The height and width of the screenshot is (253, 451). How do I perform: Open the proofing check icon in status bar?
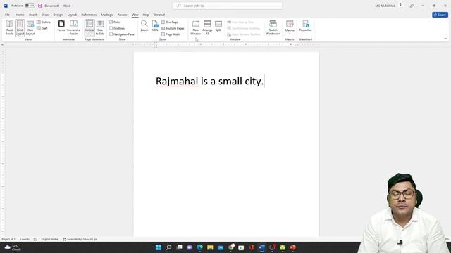35,239
